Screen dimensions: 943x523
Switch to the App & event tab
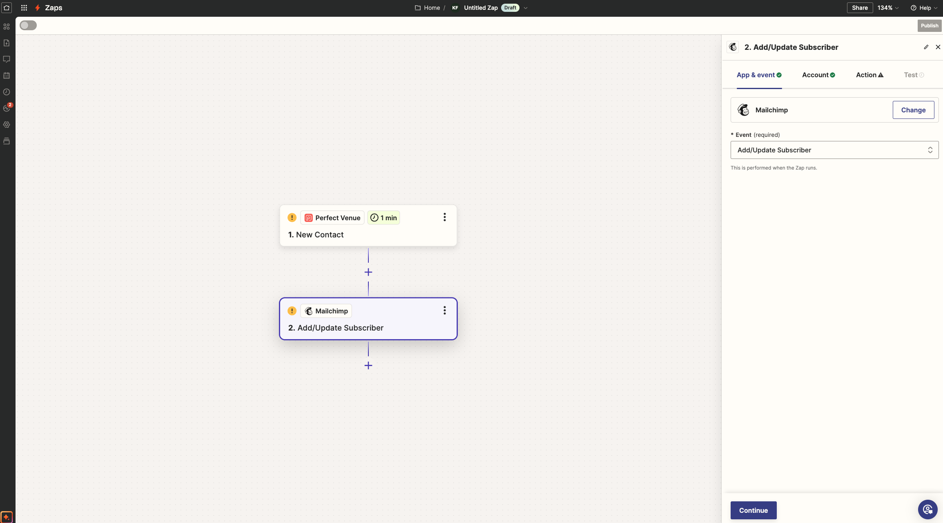coord(759,75)
